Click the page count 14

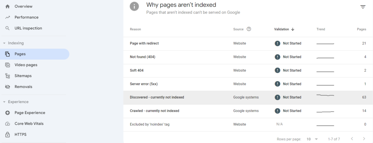pos(364,111)
